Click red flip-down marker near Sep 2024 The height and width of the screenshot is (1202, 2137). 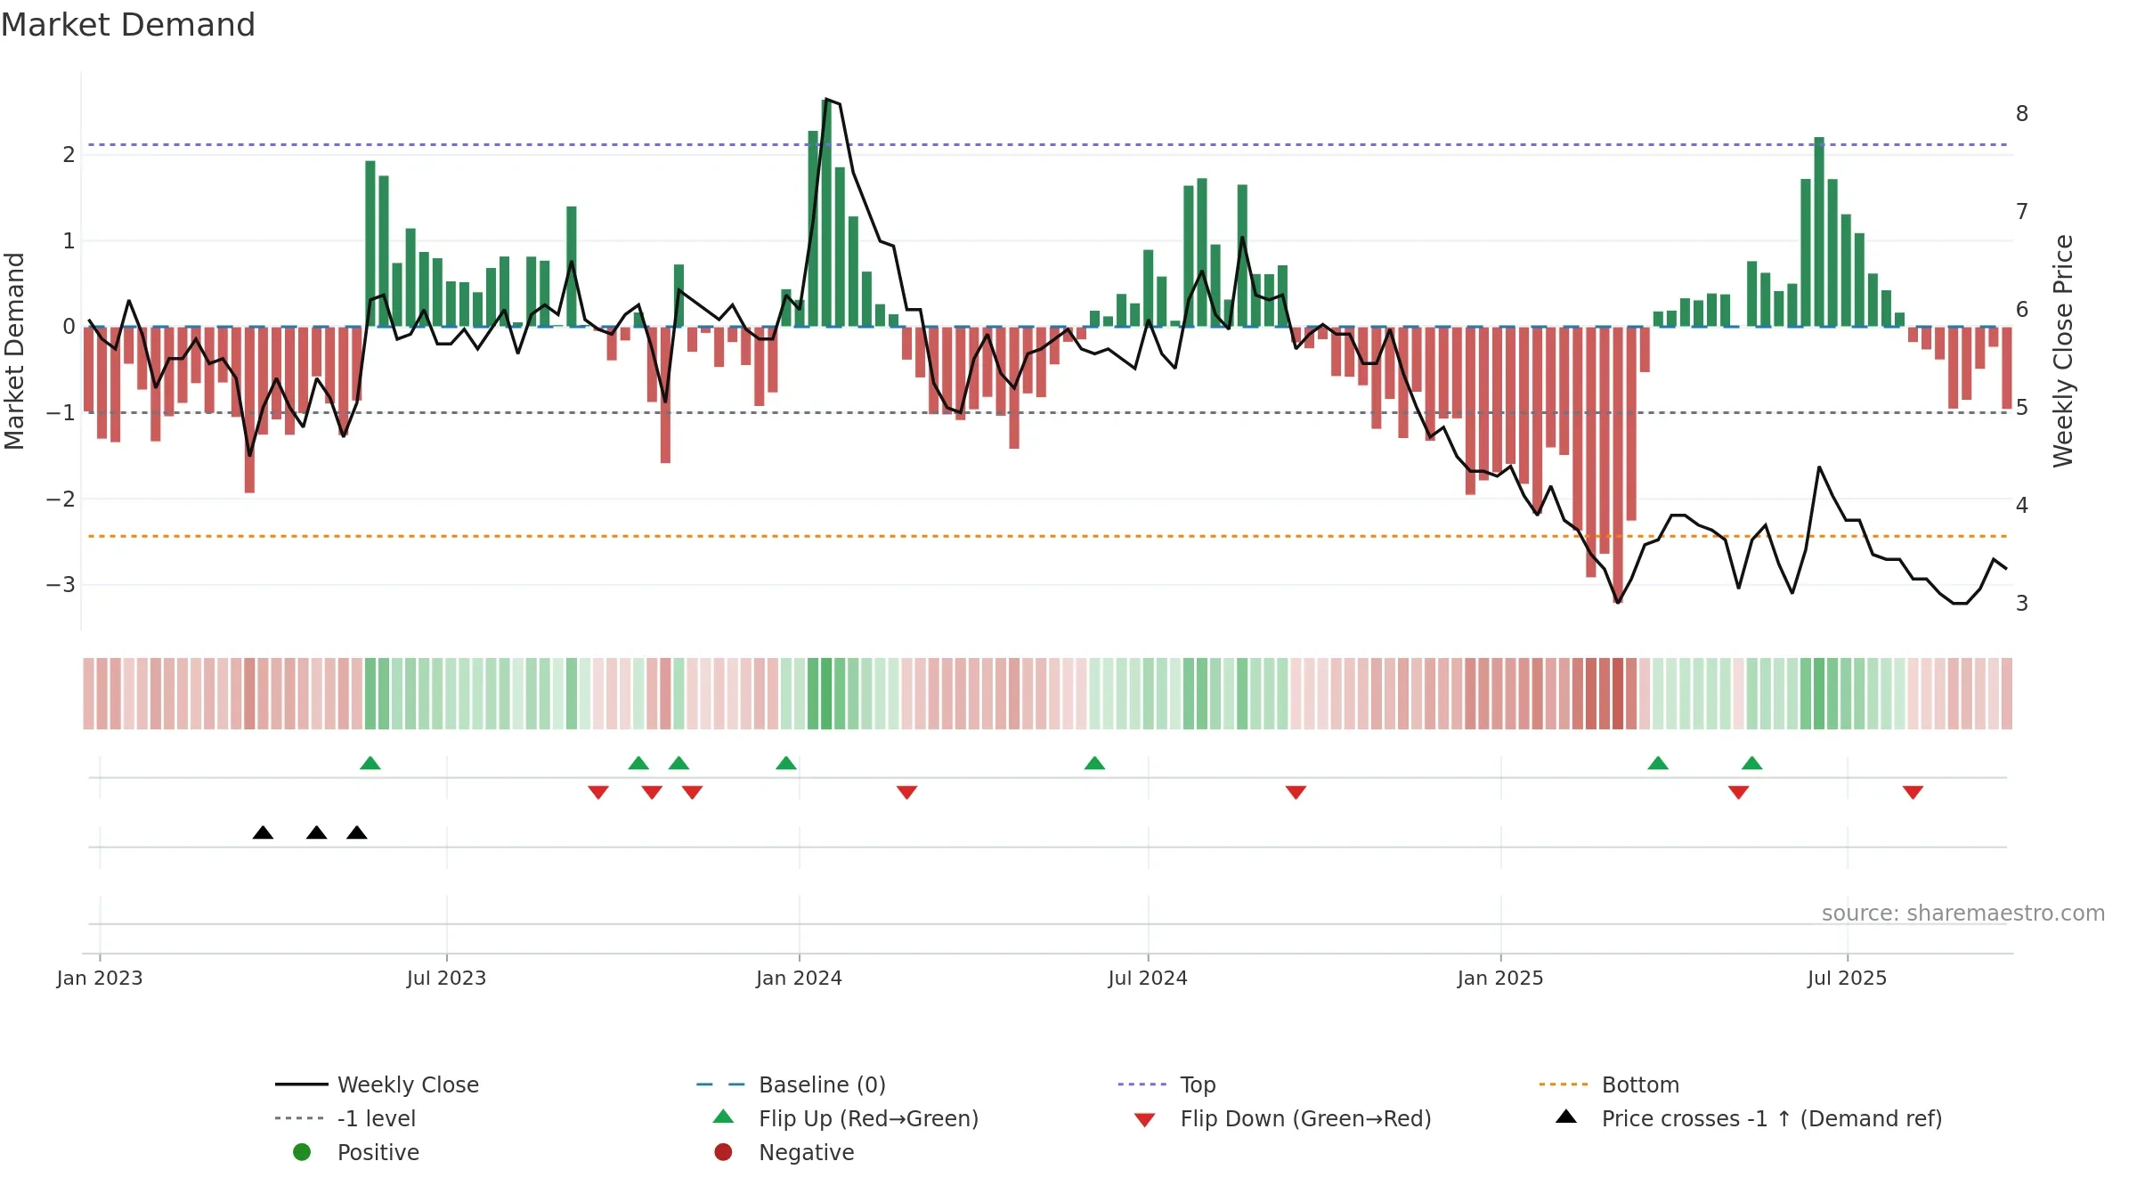tap(1296, 792)
